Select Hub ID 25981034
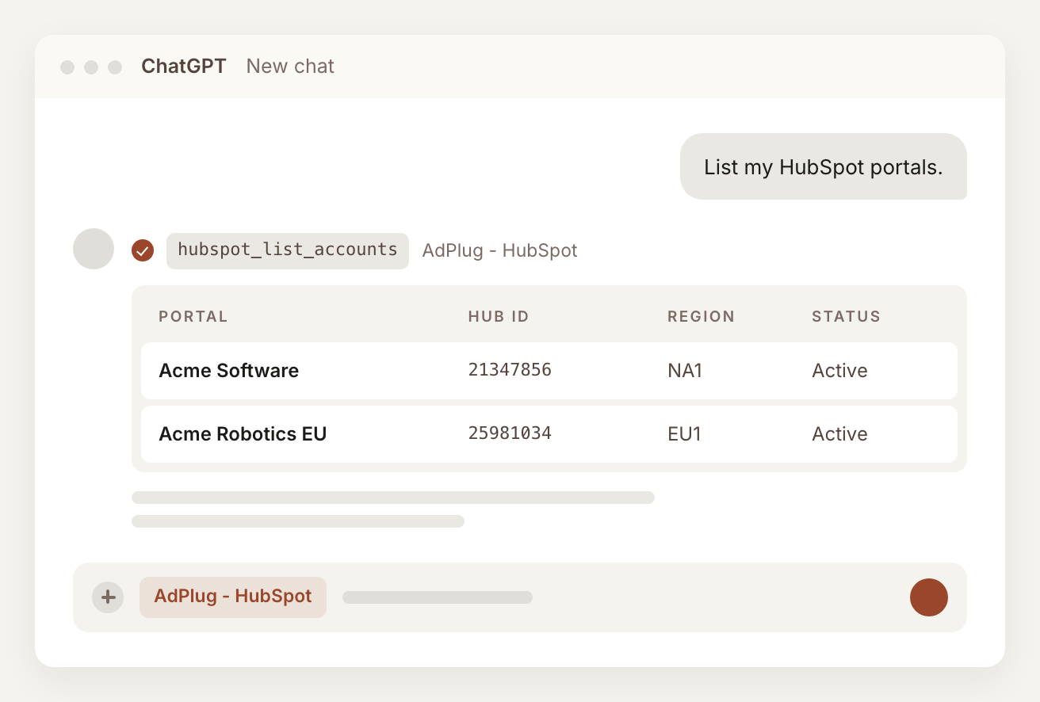1040x702 pixels. tap(510, 433)
